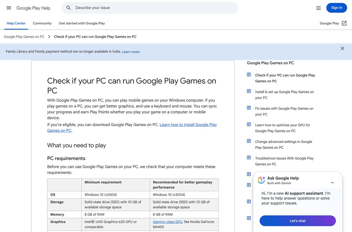Image resolution: width=352 pixels, height=232 pixels.
Task: Click article icon beside Change advanced settings
Action: click(x=249, y=141)
